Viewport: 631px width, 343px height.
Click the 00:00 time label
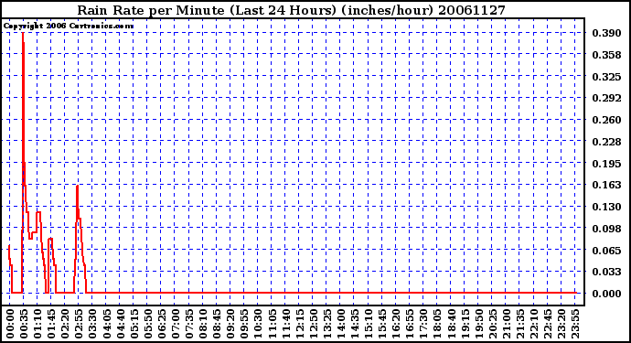[x=10, y=324]
